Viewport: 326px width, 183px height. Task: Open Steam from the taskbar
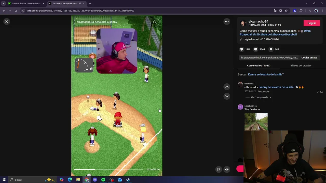128,180
